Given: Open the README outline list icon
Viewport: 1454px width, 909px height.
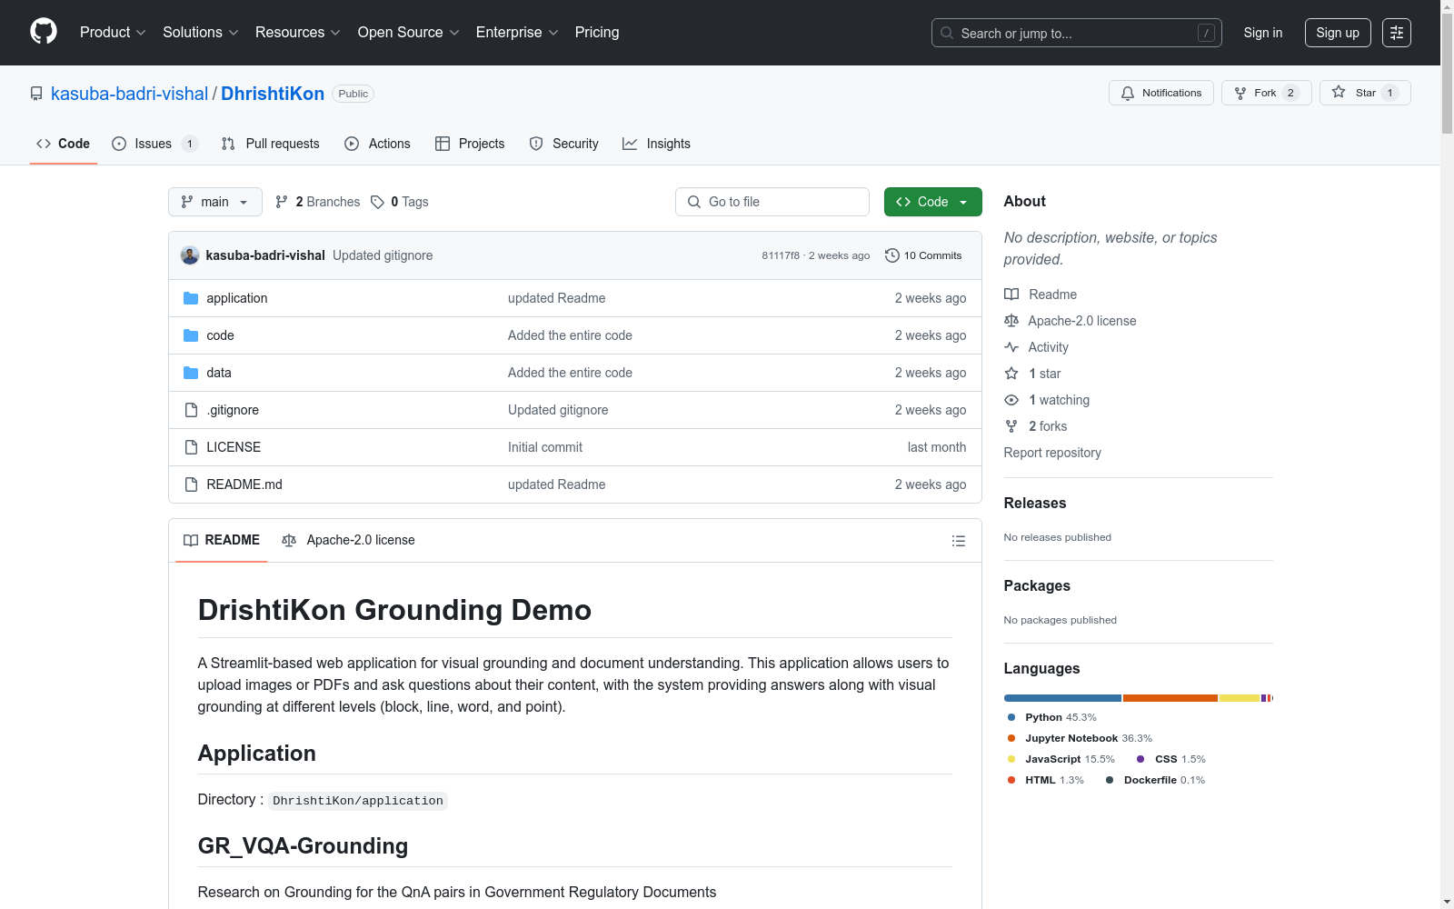Looking at the screenshot, I should 959,541.
